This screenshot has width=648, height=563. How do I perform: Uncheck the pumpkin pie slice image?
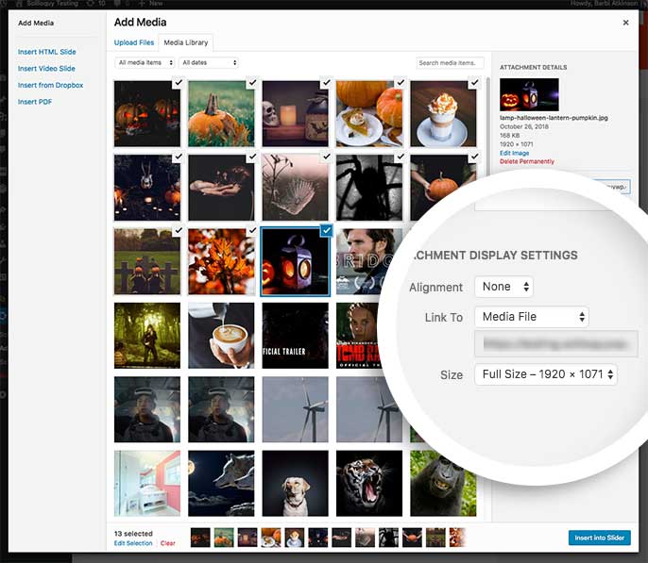coord(401,82)
